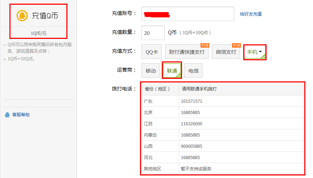
Task: Choose 微信支付 payment option
Action: (x=226, y=52)
